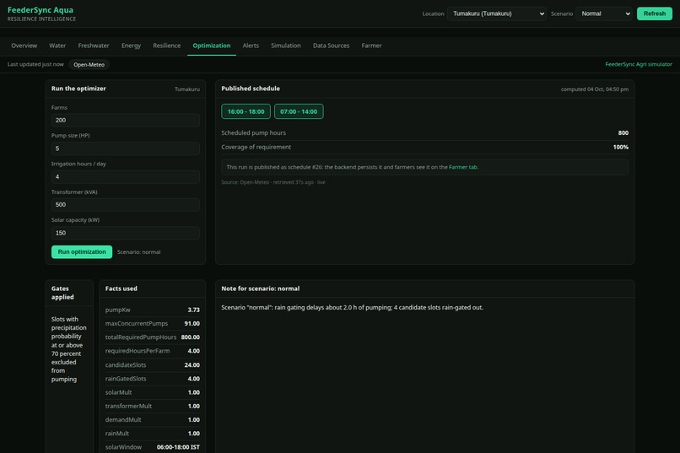This screenshot has height=453, width=680.
Task: Select the pumpKw fact row
Action: pos(152,310)
